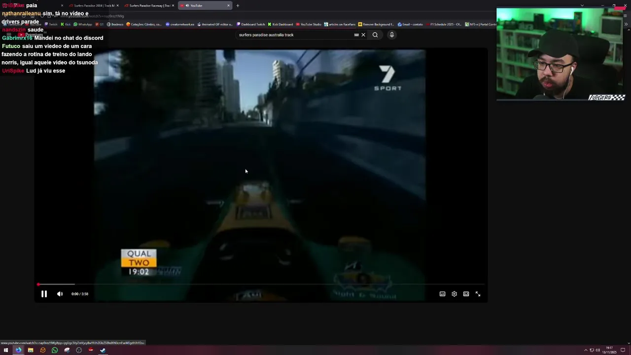Open the "Email – contato" bookmark

[410, 24]
